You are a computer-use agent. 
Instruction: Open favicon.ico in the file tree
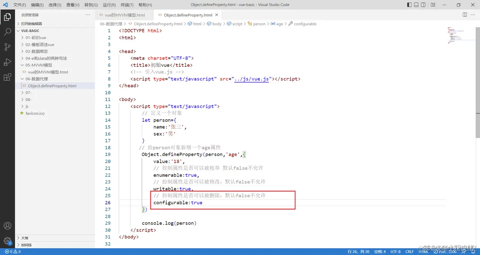pos(55,113)
